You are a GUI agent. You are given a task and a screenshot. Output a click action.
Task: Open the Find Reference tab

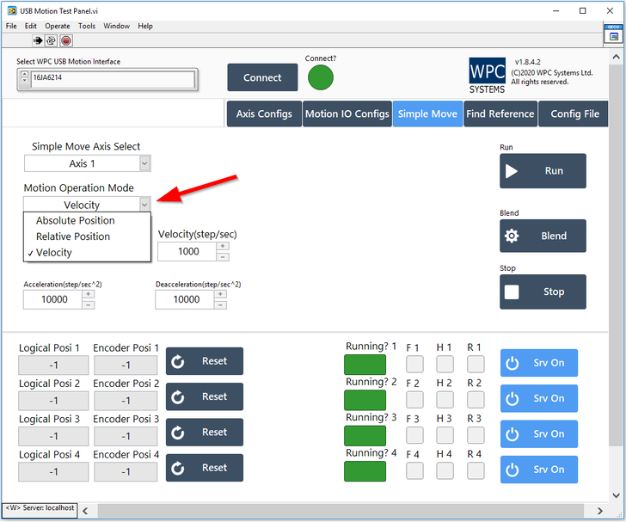(500, 114)
